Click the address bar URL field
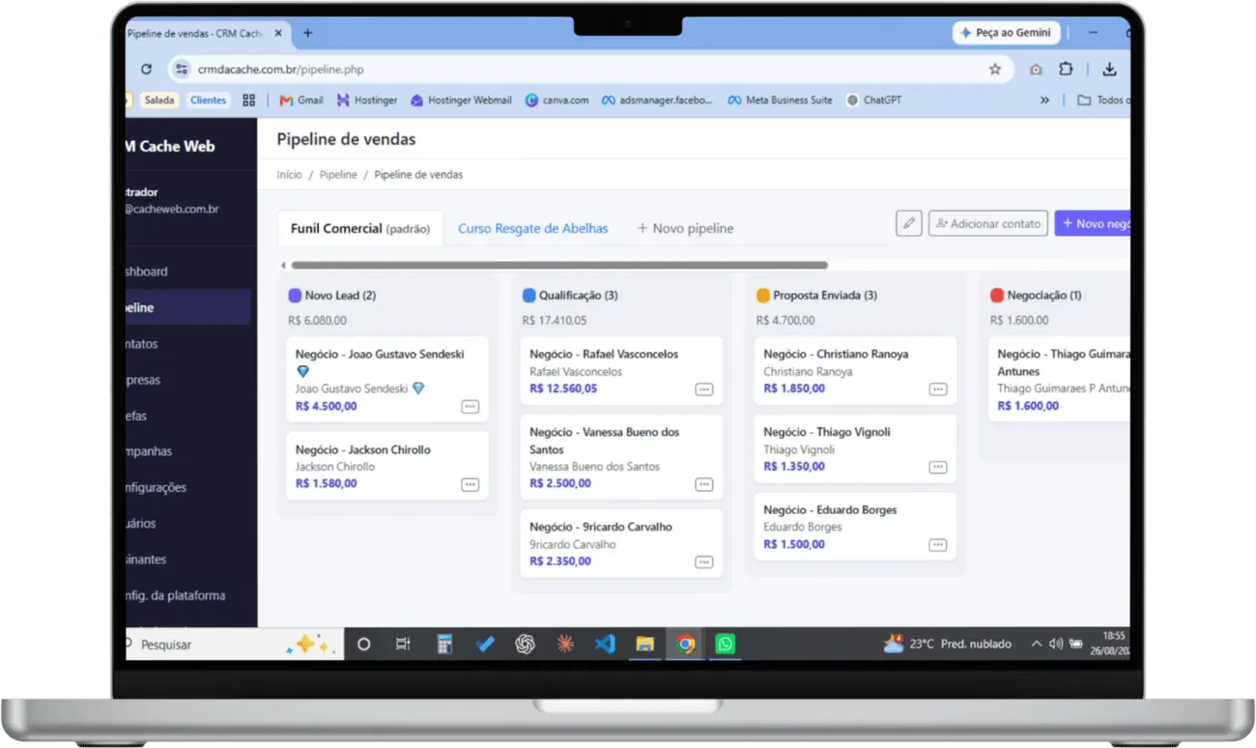The height and width of the screenshot is (748, 1256). coord(588,70)
